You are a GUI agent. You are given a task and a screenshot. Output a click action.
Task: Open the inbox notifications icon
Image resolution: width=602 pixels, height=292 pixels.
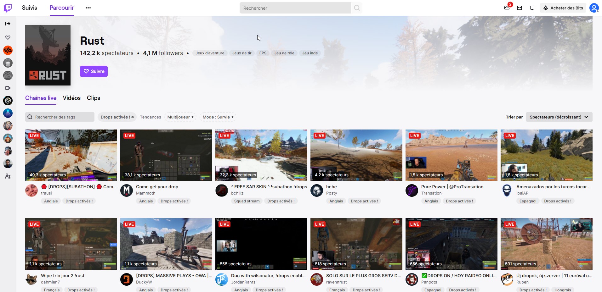tap(520, 8)
